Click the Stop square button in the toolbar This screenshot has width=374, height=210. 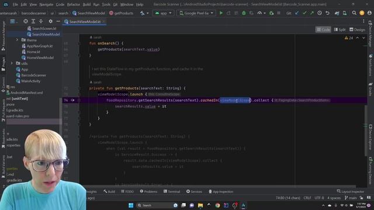279,13
